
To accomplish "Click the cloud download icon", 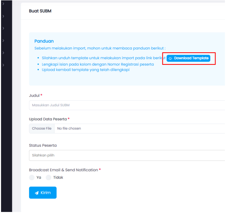I will click(170, 59).
